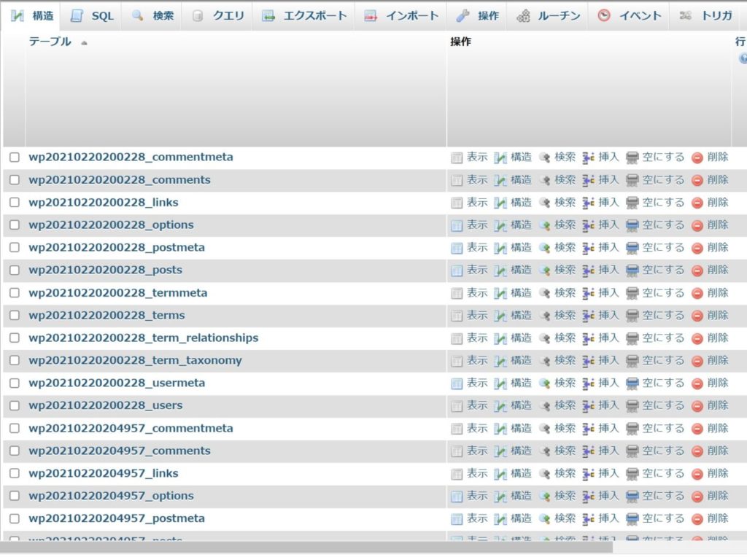
Task: Click structure icon for wp20210220200228_postmeta
Action: click(500, 248)
